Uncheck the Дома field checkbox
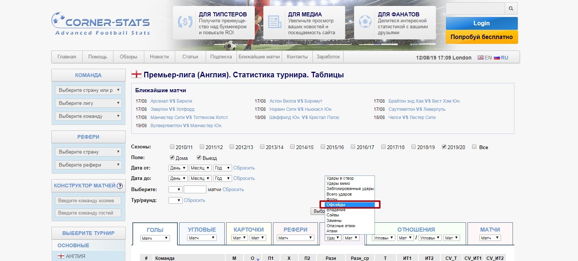 point(171,157)
